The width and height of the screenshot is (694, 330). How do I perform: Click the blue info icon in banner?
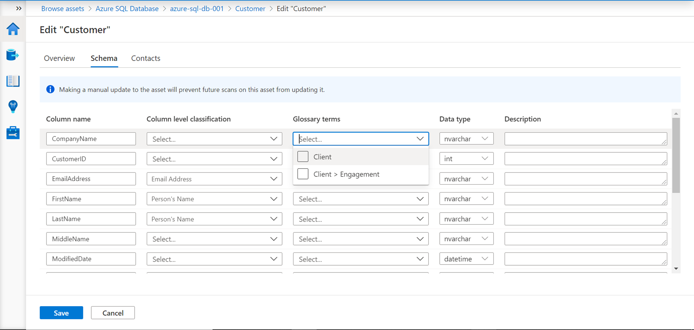coord(50,89)
